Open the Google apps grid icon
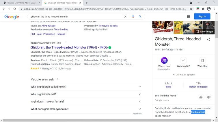218x122 pixels. pyautogui.click(x=189, y=16)
